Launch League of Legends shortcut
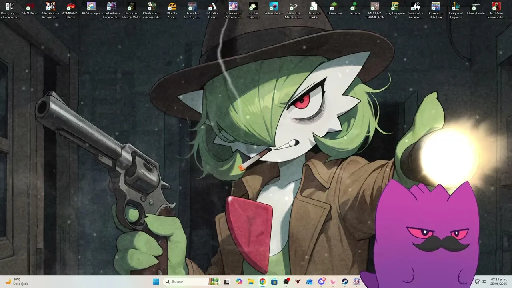The image size is (512, 288). tap(456, 10)
